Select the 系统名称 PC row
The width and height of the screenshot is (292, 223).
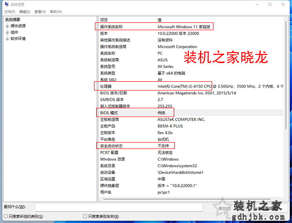[191, 53]
